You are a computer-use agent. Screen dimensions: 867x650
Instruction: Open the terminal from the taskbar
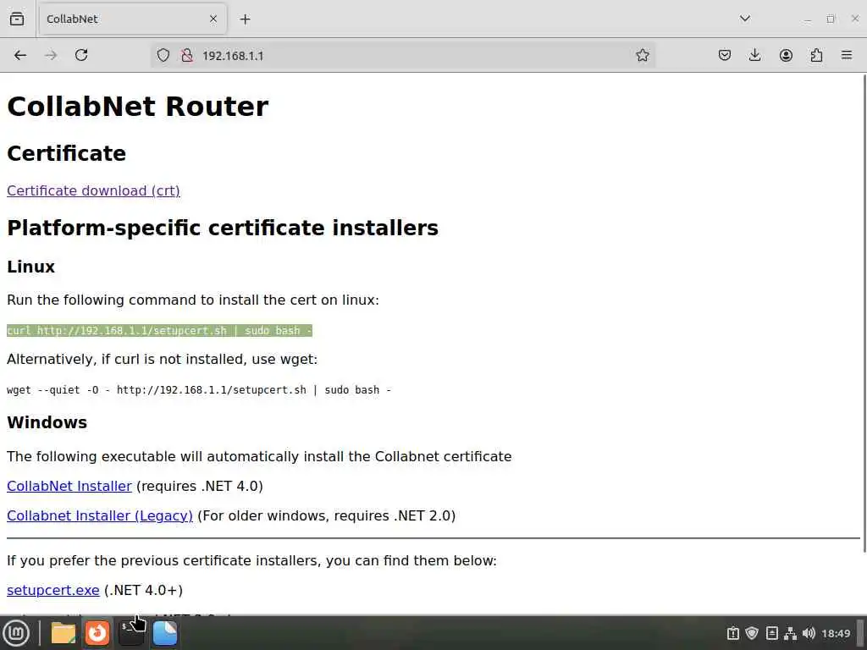[131, 633]
